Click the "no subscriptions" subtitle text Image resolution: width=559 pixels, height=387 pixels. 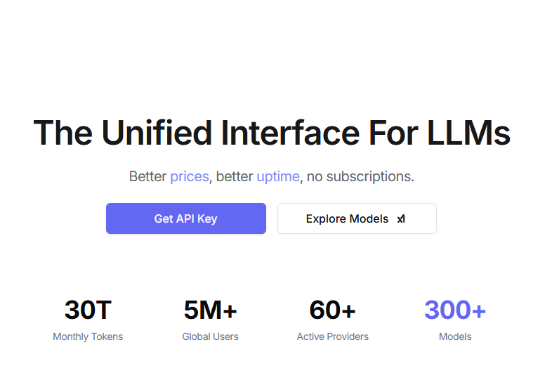[360, 176]
